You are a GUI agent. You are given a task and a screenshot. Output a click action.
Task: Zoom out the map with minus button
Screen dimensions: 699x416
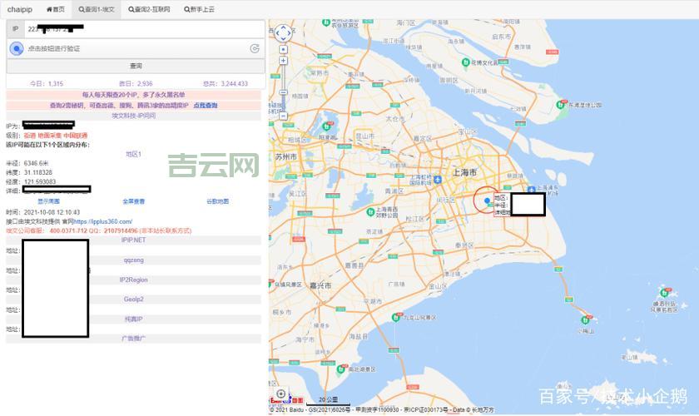pos(283,116)
